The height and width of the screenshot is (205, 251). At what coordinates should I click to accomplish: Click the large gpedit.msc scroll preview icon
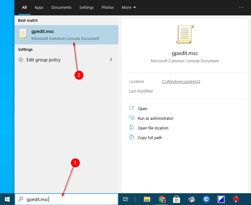point(185,34)
